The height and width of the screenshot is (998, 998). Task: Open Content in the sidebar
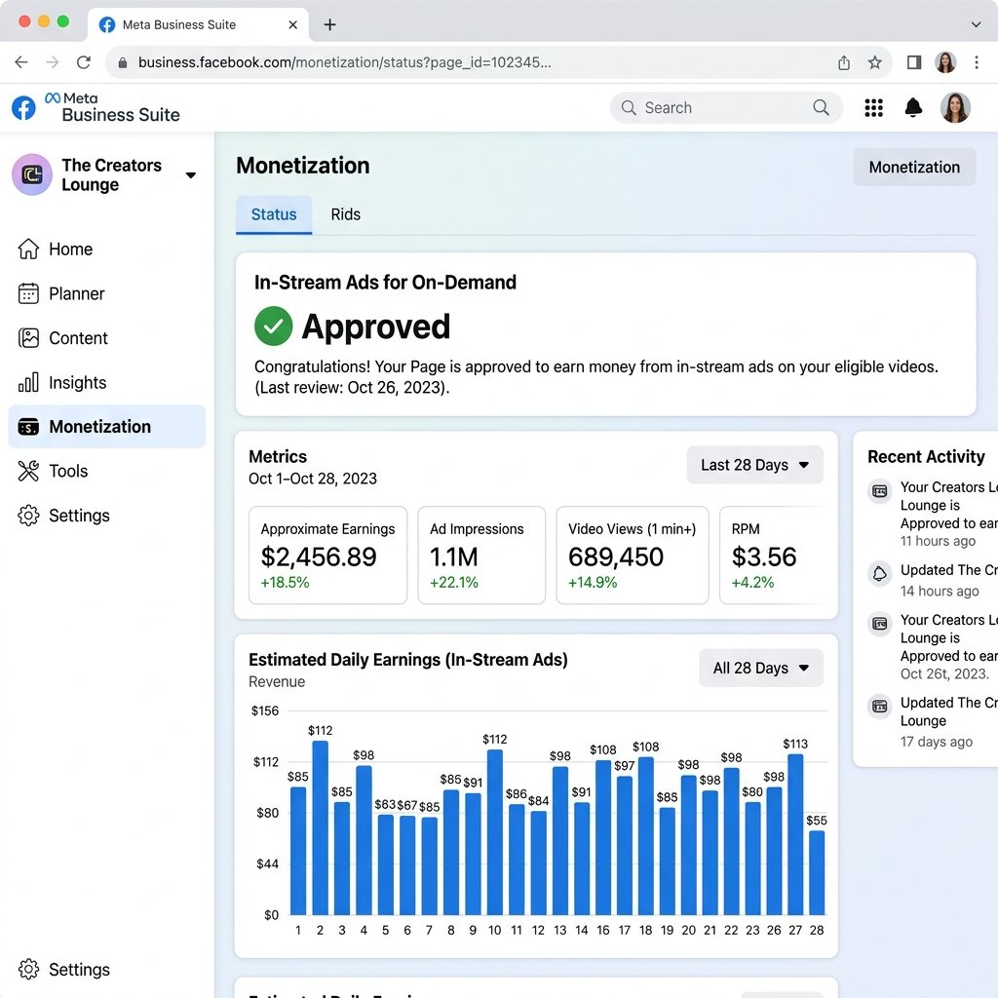pos(107,338)
